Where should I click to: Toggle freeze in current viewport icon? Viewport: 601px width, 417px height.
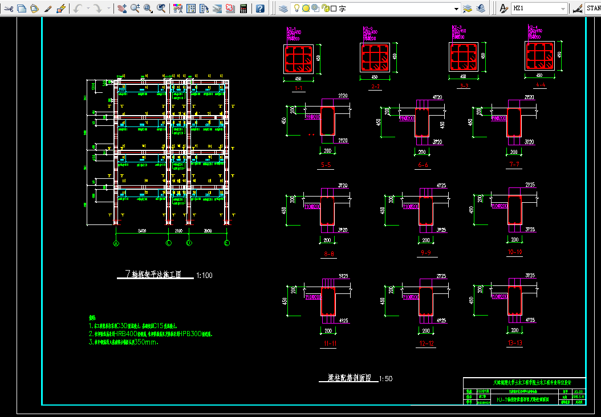(315, 8)
